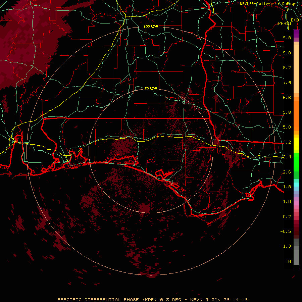302x302 pixels.
Task: Click the -1.3 scale value
Action: [x=286, y=246]
